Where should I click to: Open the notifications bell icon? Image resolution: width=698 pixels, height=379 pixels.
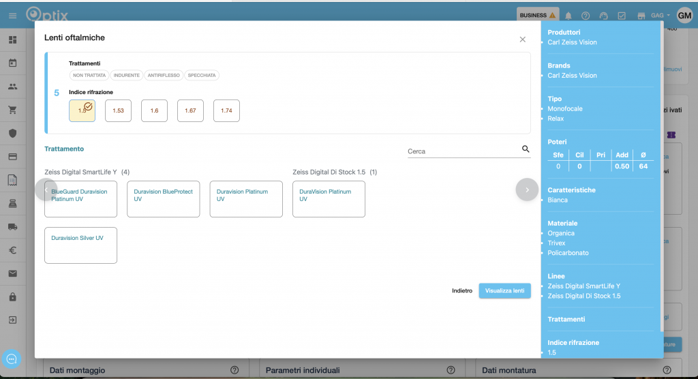pyautogui.click(x=568, y=15)
